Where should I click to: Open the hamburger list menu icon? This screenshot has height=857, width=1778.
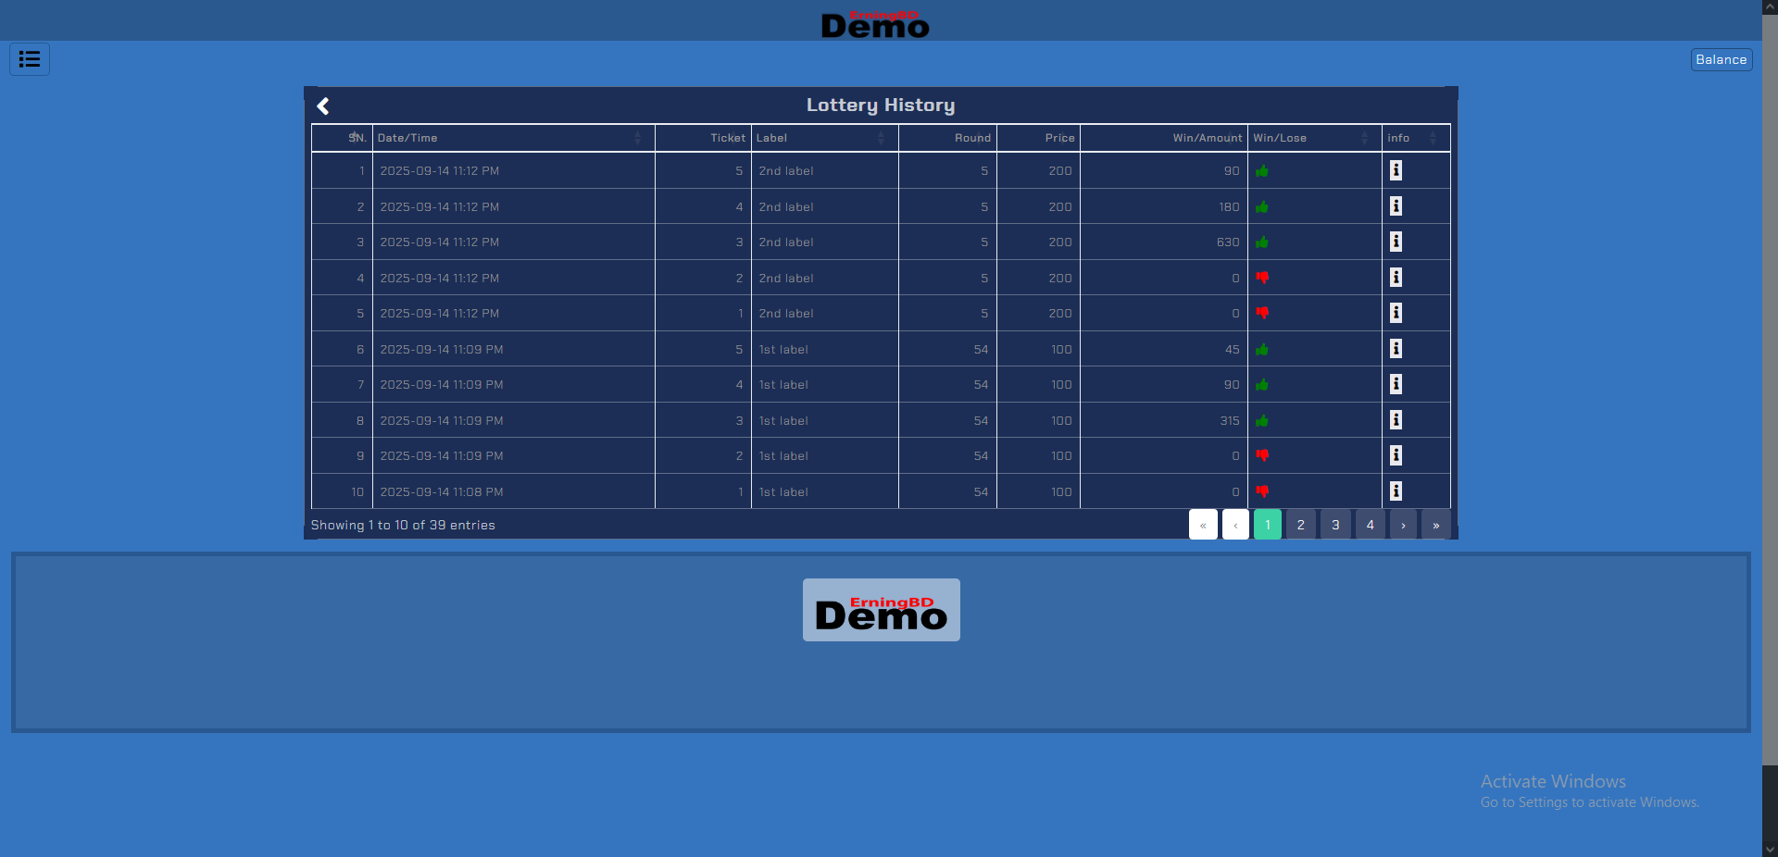click(30, 59)
